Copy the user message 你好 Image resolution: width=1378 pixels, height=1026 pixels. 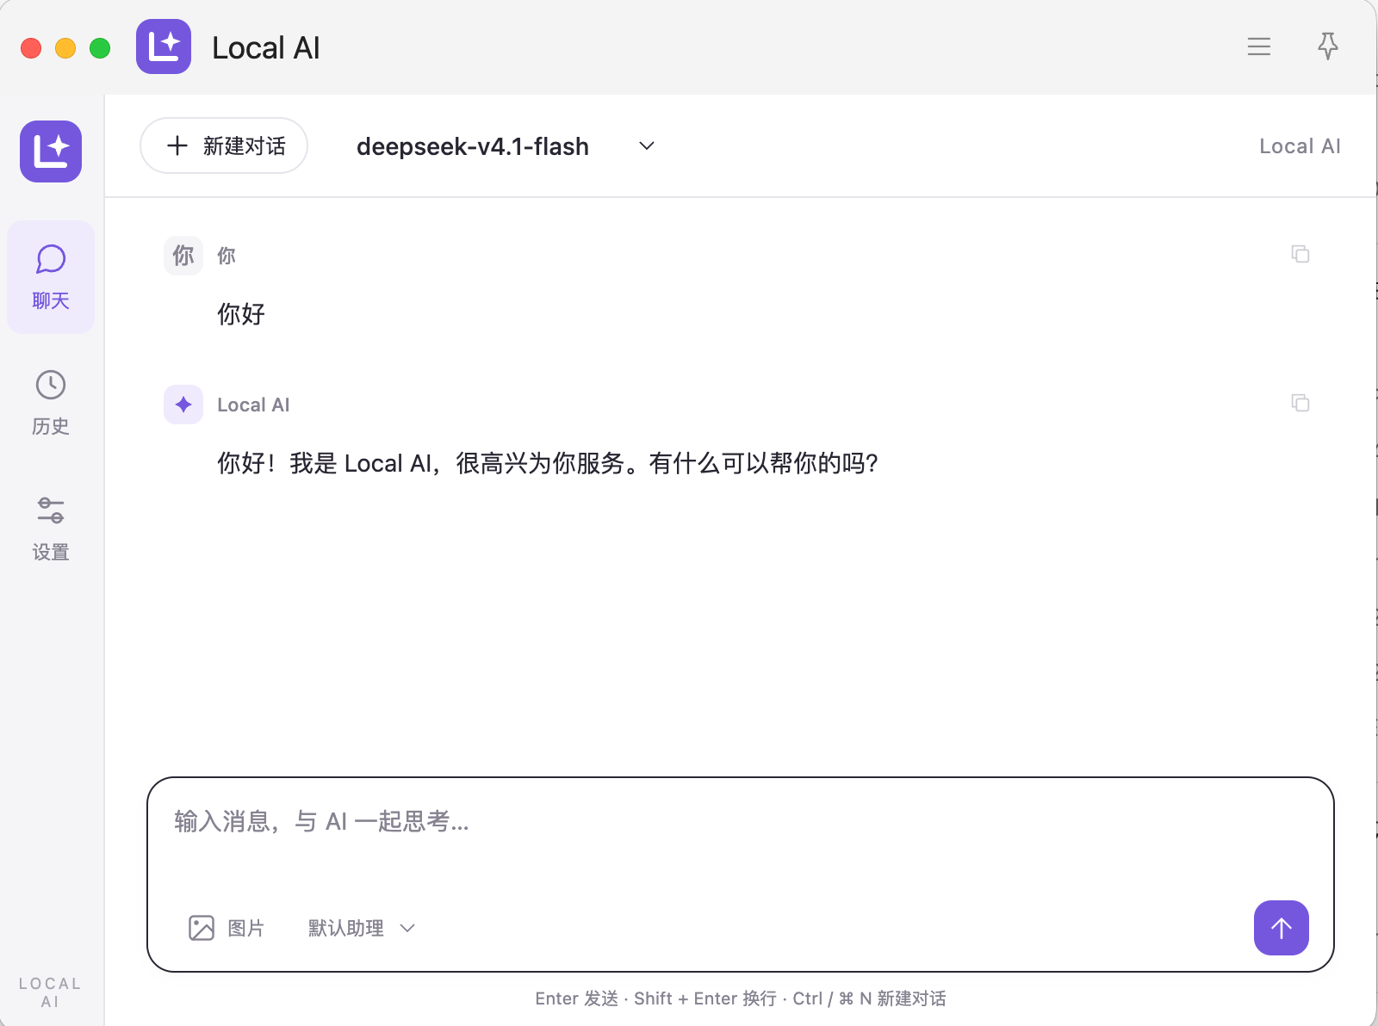(1300, 254)
